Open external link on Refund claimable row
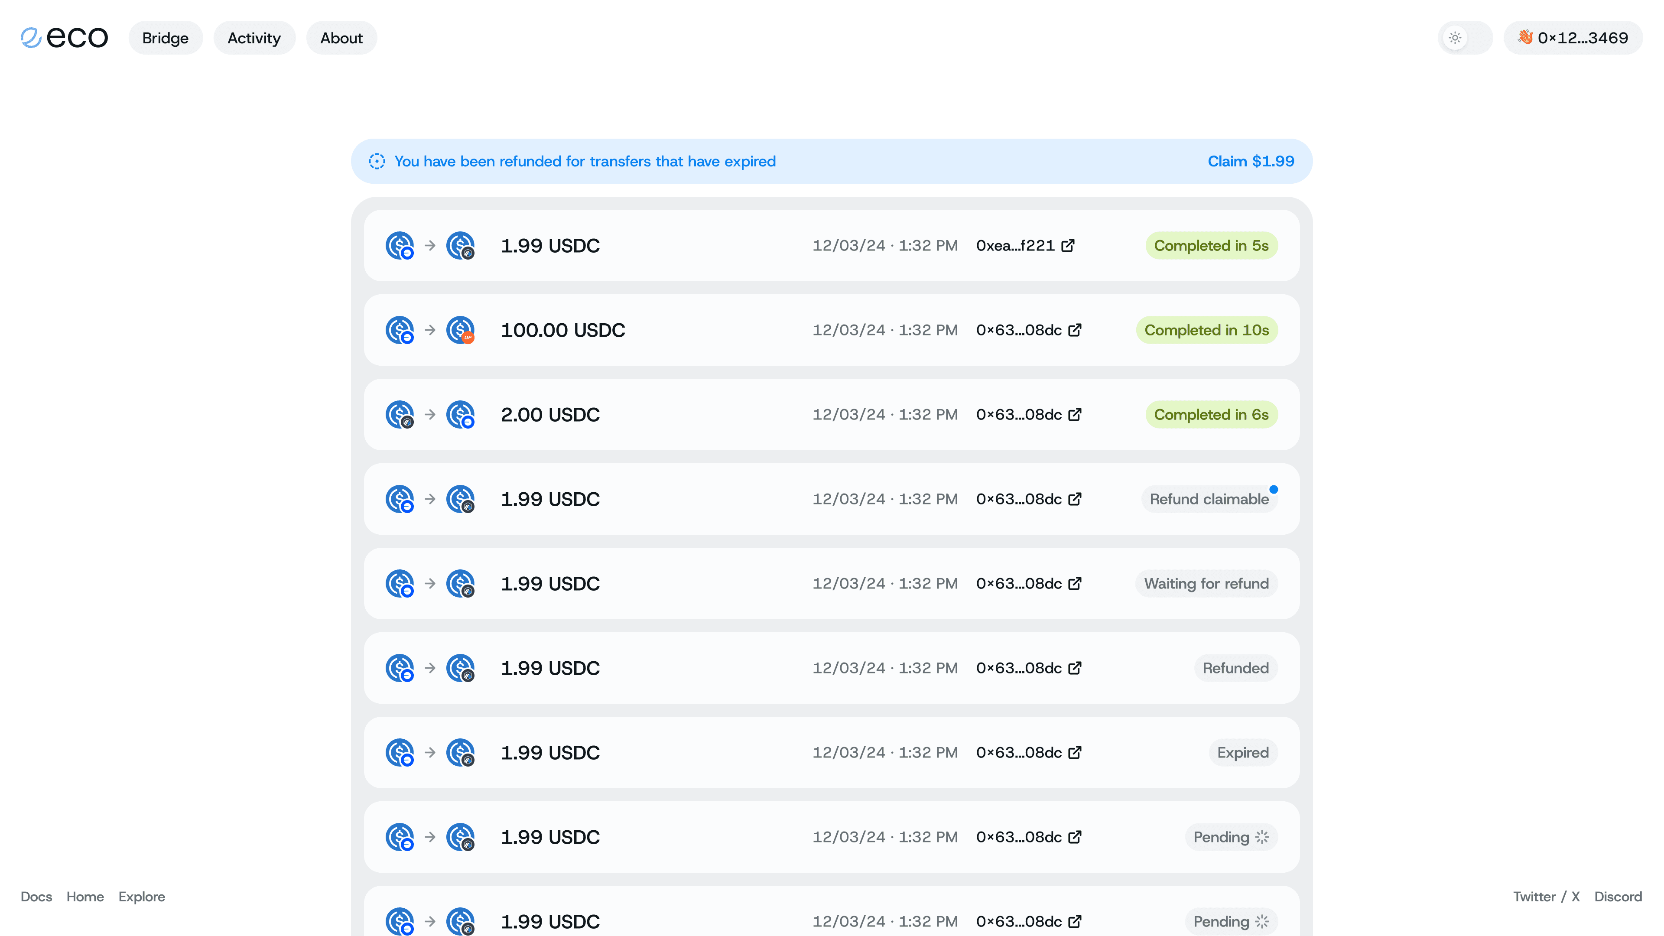This screenshot has height=936, width=1664. (1075, 499)
